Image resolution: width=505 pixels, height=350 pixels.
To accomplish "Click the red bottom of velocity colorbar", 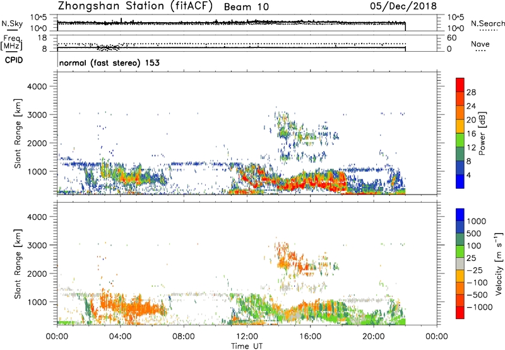I will point(460,313).
